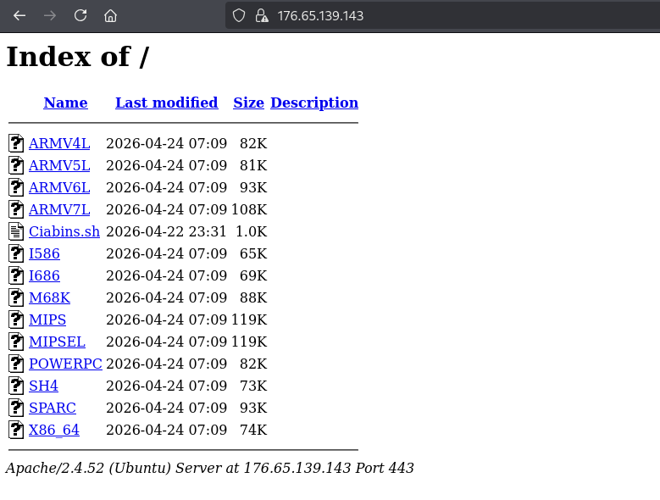Image resolution: width=660 pixels, height=500 pixels.
Task: Open the I586 file link
Action: click(x=44, y=253)
